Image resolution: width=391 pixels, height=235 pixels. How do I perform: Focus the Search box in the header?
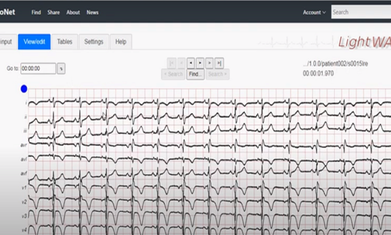[361, 12]
